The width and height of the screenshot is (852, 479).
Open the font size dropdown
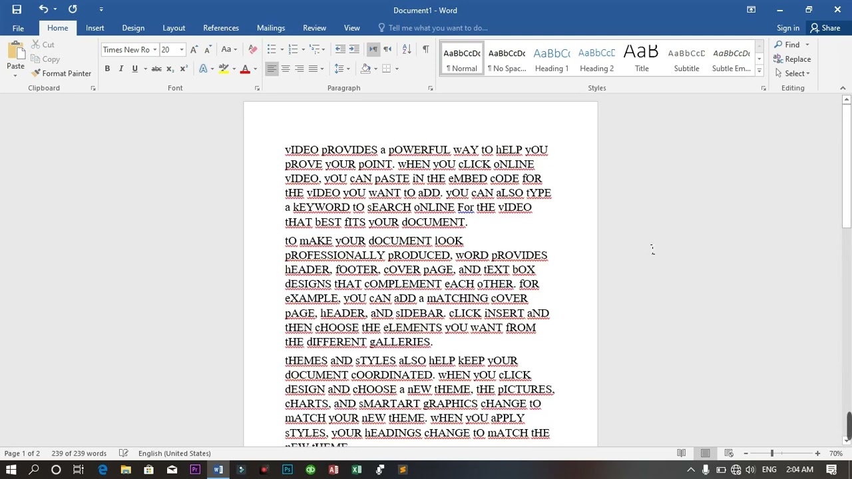point(181,50)
